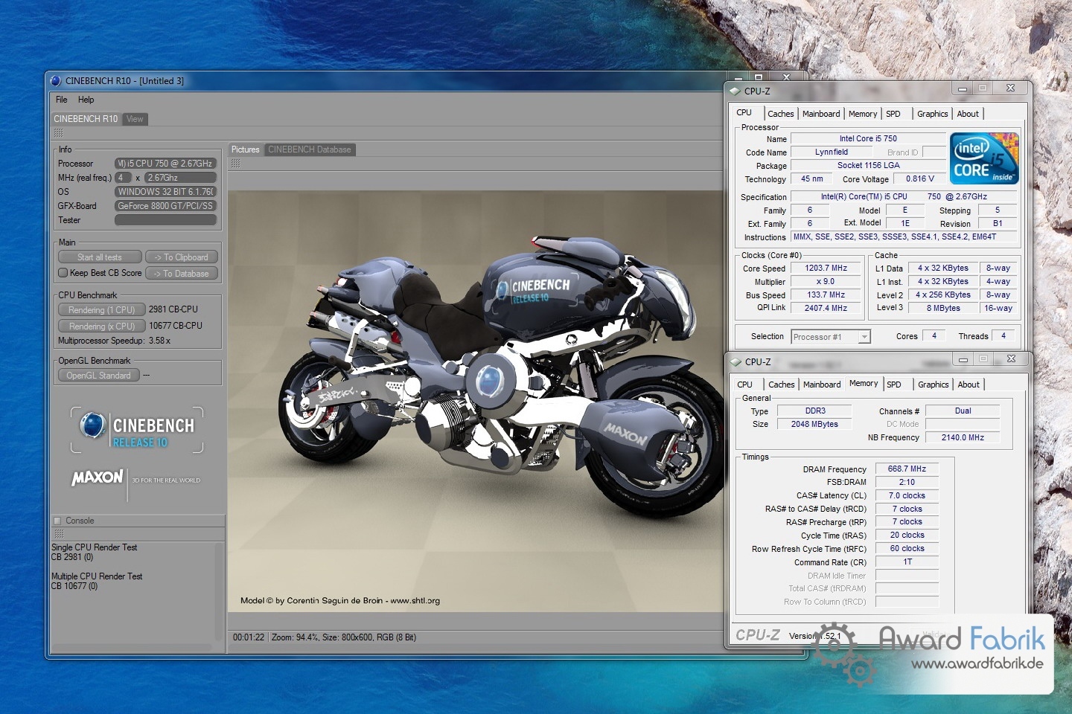Click the Processor info field

pos(165,164)
